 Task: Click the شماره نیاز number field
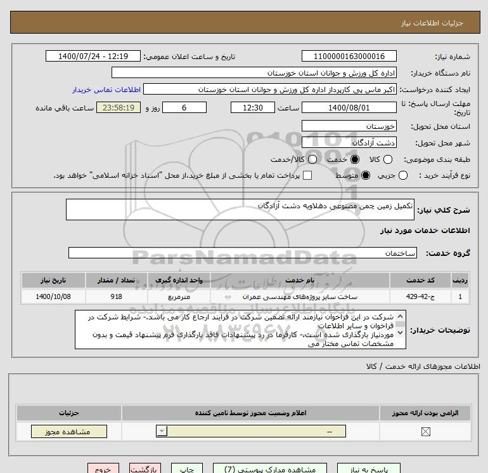[x=349, y=56]
